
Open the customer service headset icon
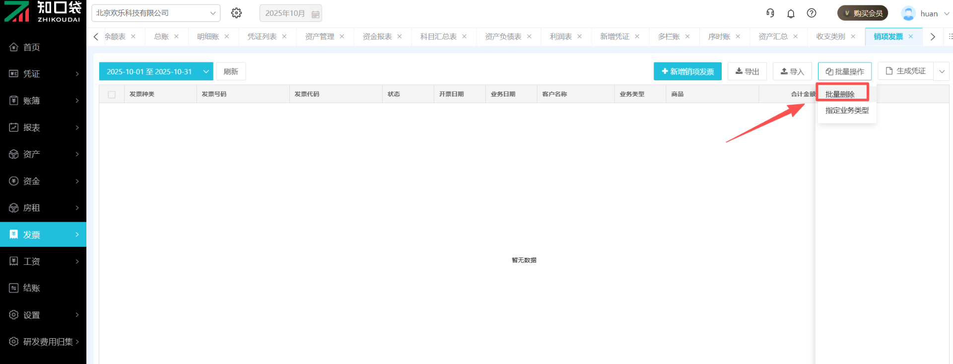770,13
